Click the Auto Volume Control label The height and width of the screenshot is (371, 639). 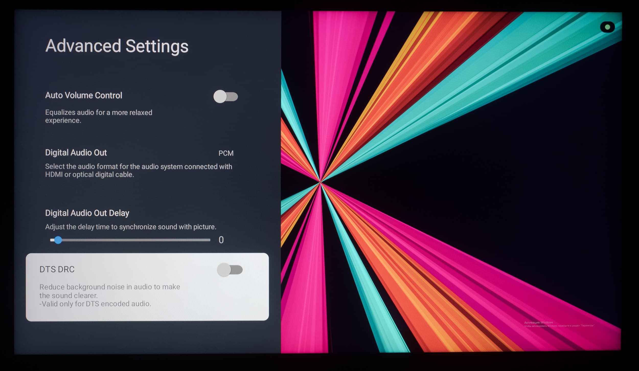pos(84,95)
